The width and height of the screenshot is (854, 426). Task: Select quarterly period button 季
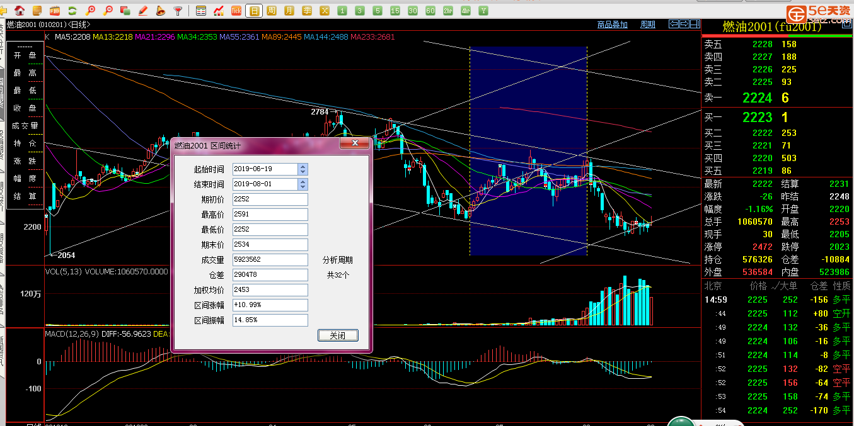click(307, 11)
